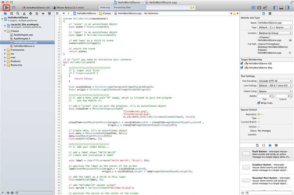Go forward in editor history
The height and width of the screenshot is (195, 294).
point(68,13)
